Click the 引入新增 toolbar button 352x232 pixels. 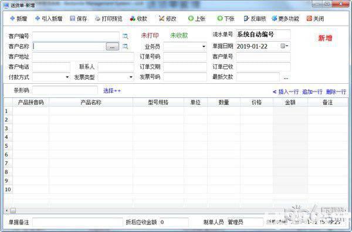(49, 19)
